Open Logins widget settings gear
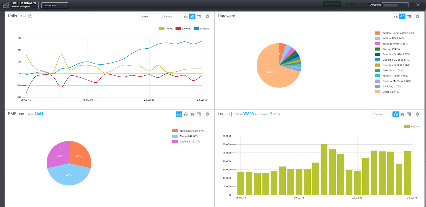Screen dimensions: 426x207 (417, 114)
